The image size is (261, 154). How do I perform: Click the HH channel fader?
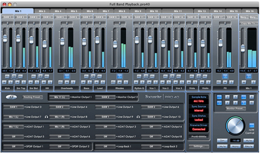44,44
